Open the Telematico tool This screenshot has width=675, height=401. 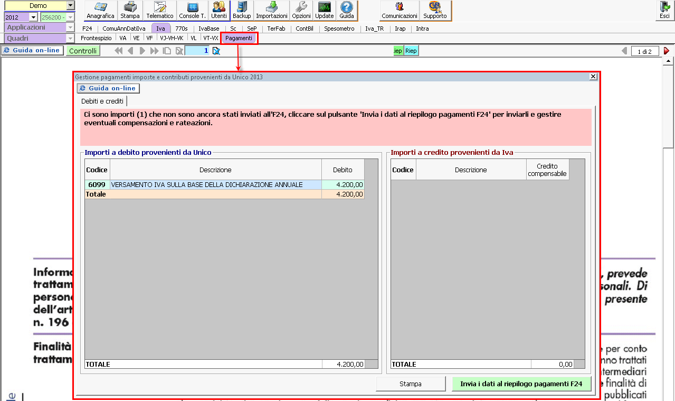(x=160, y=10)
